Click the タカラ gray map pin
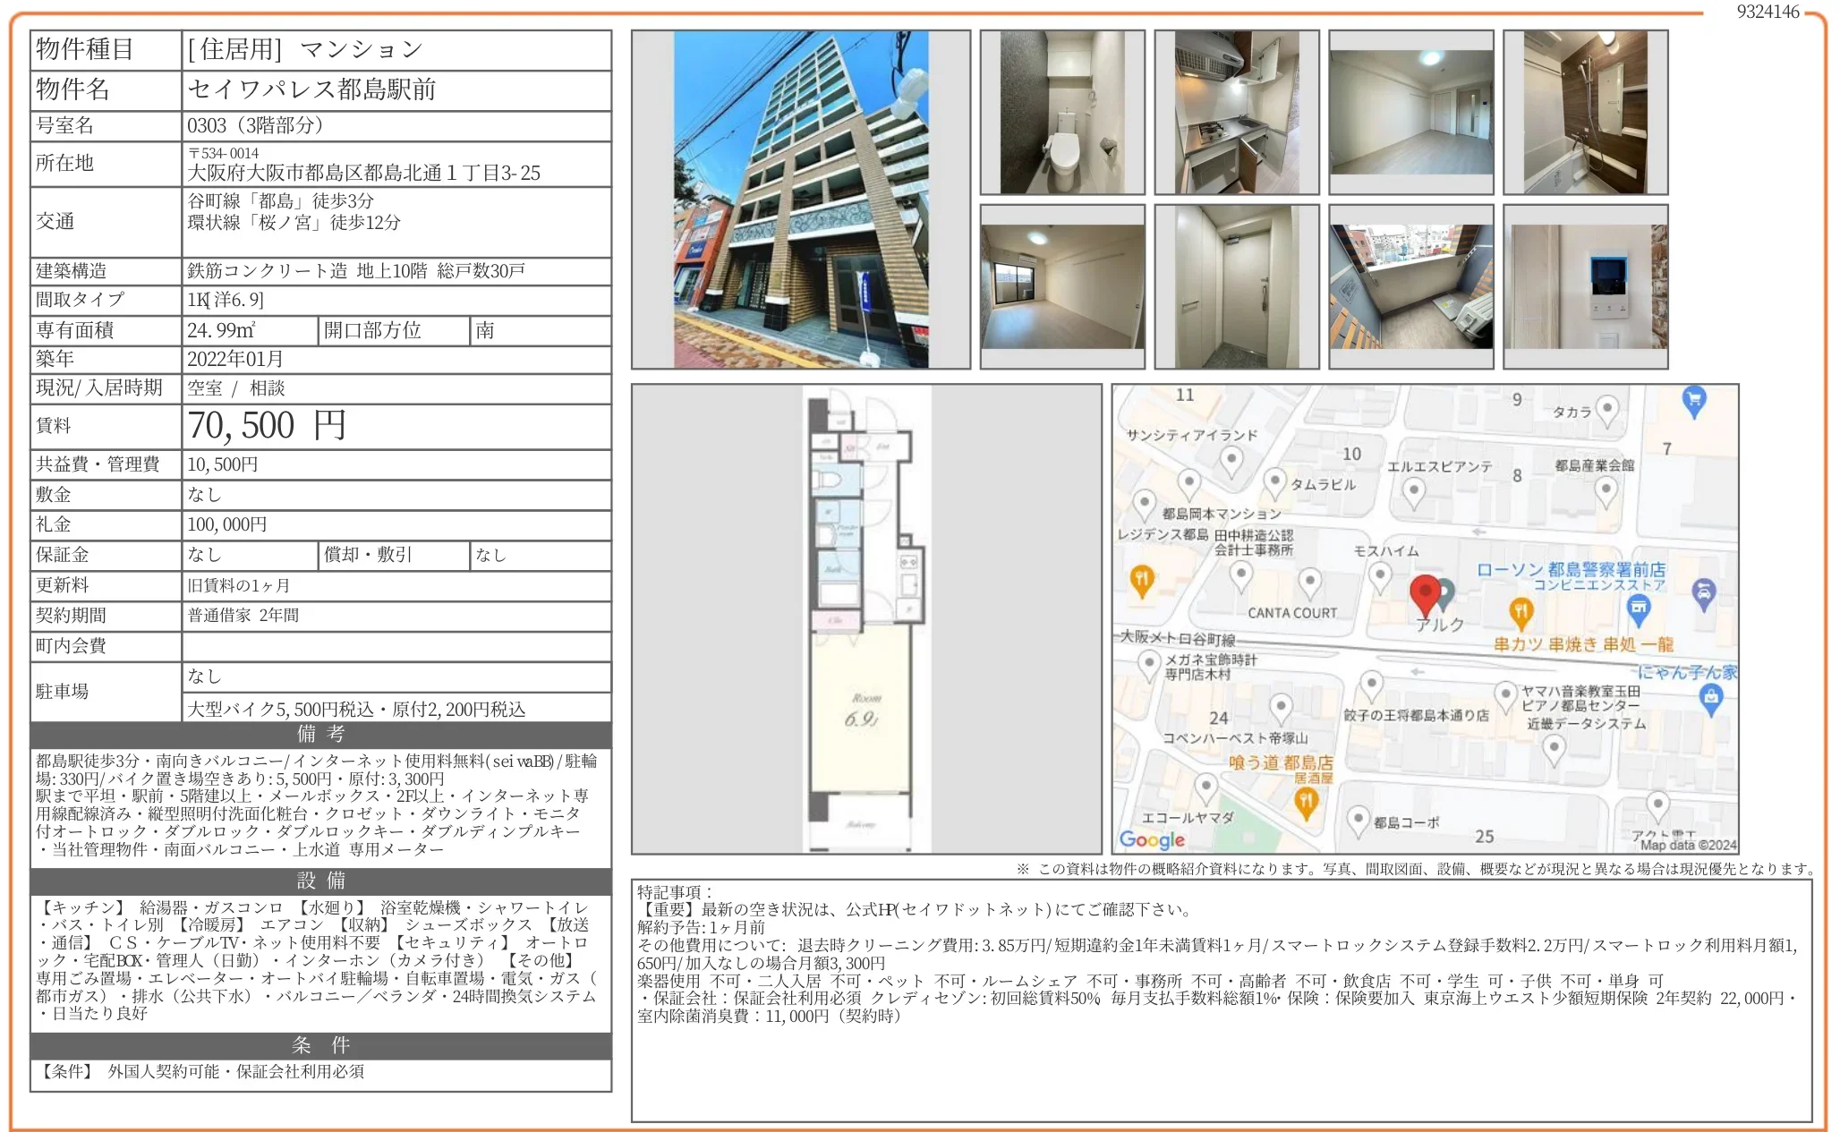 click(x=1607, y=410)
